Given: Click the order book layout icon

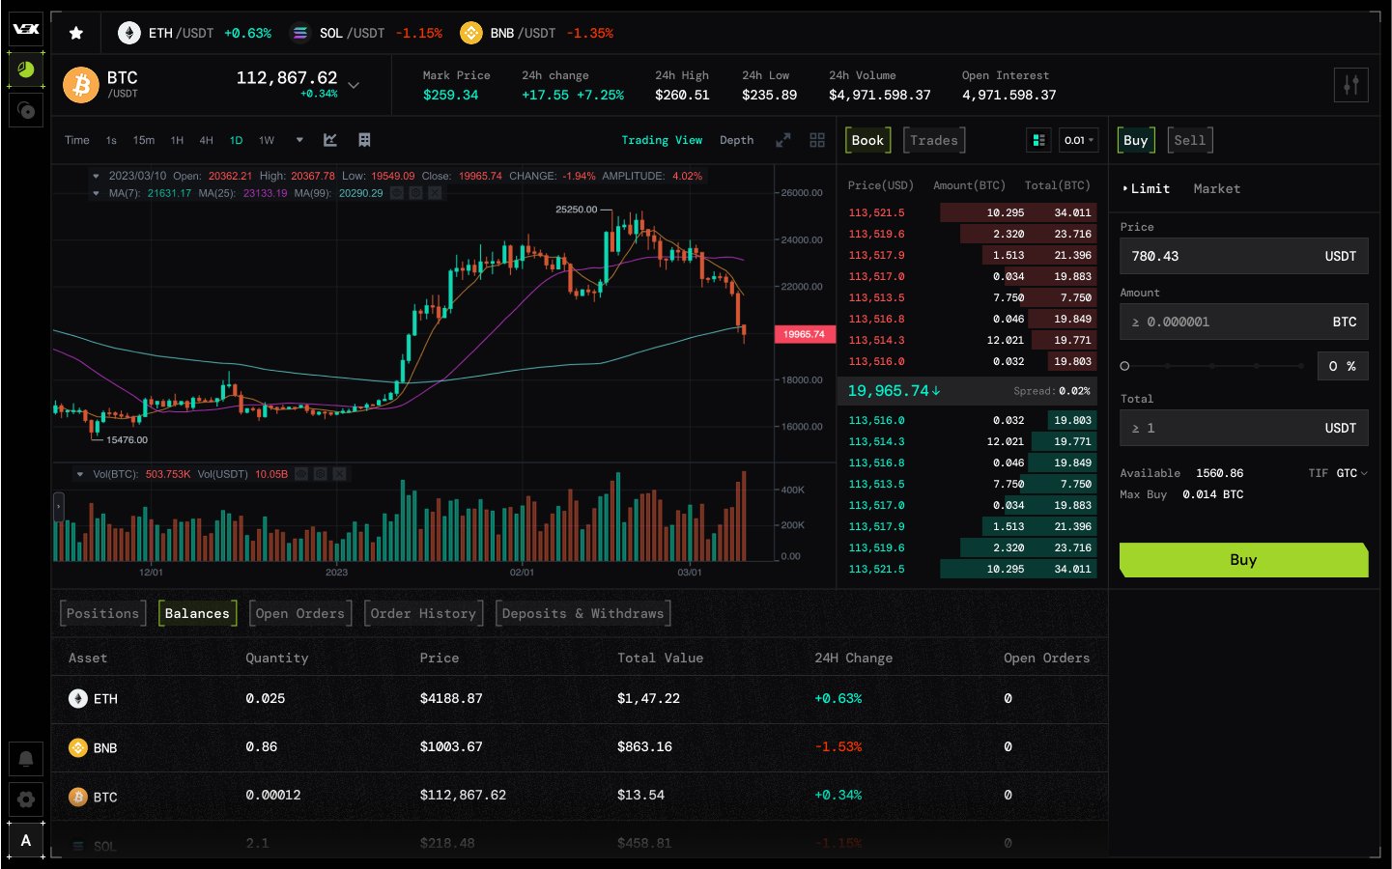Looking at the screenshot, I should click(x=1038, y=140).
